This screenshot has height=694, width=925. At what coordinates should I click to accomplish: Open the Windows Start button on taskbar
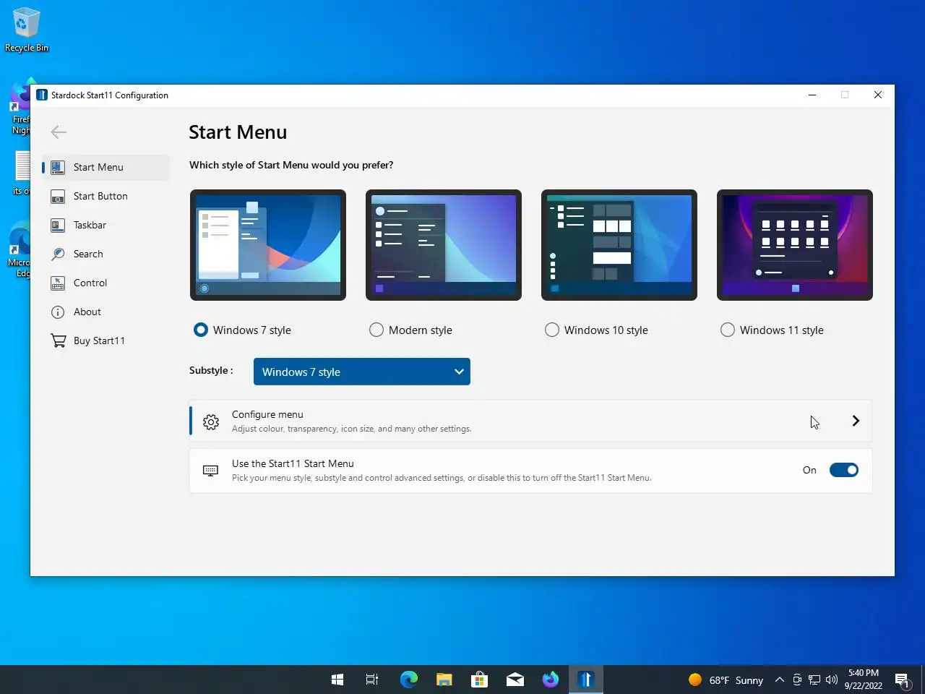click(337, 680)
